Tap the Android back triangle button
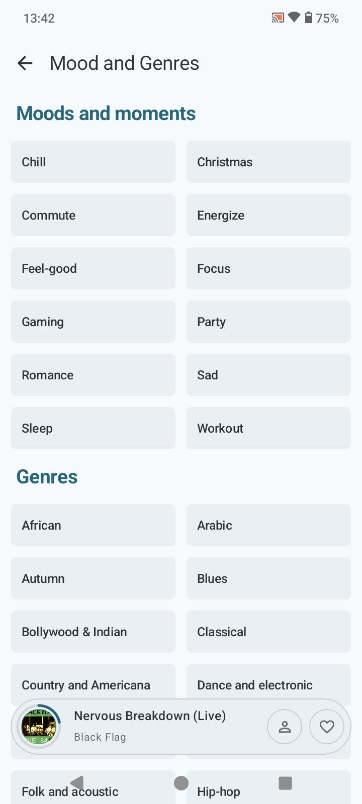Image resolution: width=362 pixels, height=804 pixels. (77, 783)
